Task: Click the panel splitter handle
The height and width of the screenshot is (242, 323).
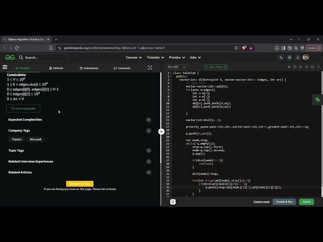Action: click(161, 132)
